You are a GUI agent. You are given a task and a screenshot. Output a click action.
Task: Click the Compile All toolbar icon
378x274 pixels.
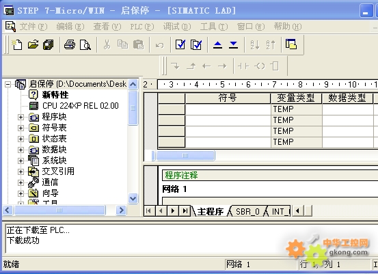coord(196,44)
